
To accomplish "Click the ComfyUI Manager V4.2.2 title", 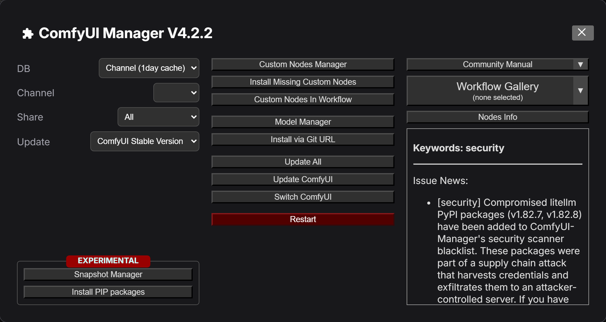I will 125,33.
